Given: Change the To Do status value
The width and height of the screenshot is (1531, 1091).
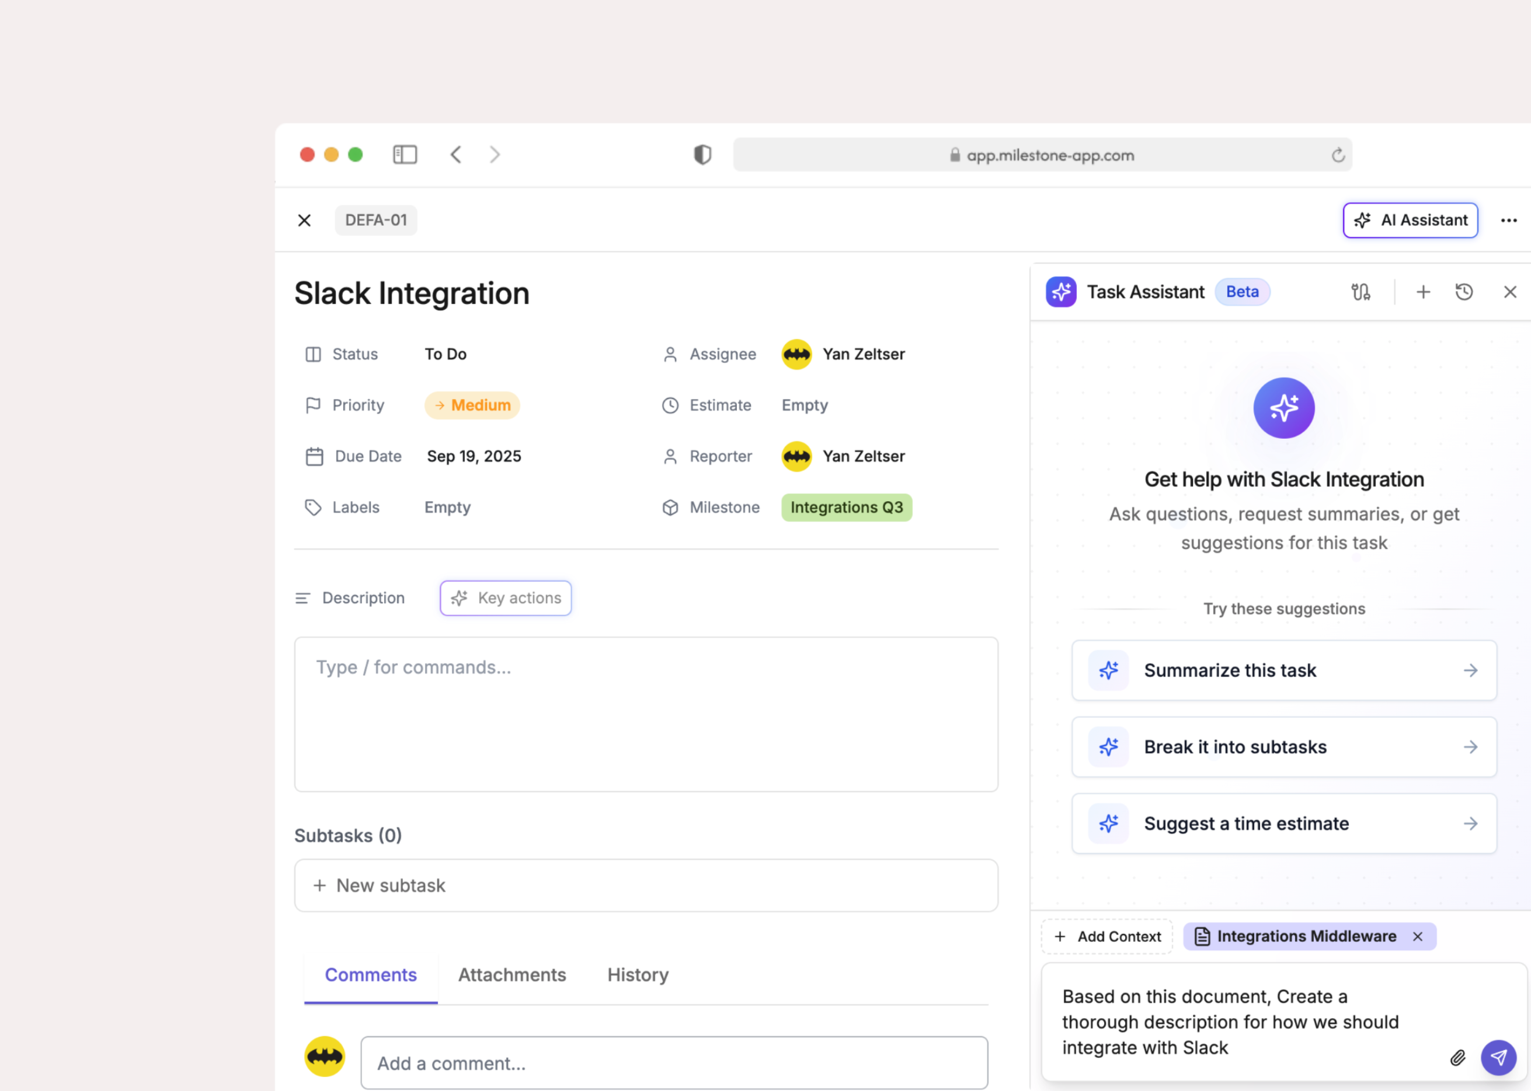Looking at the screenshot, I should [x=445, y=354].
